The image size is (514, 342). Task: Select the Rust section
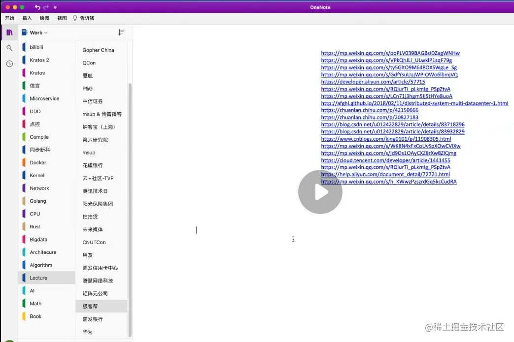coord(46,226)
